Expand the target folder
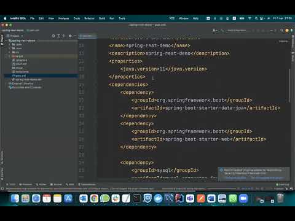295x221 pixels. 9,56
